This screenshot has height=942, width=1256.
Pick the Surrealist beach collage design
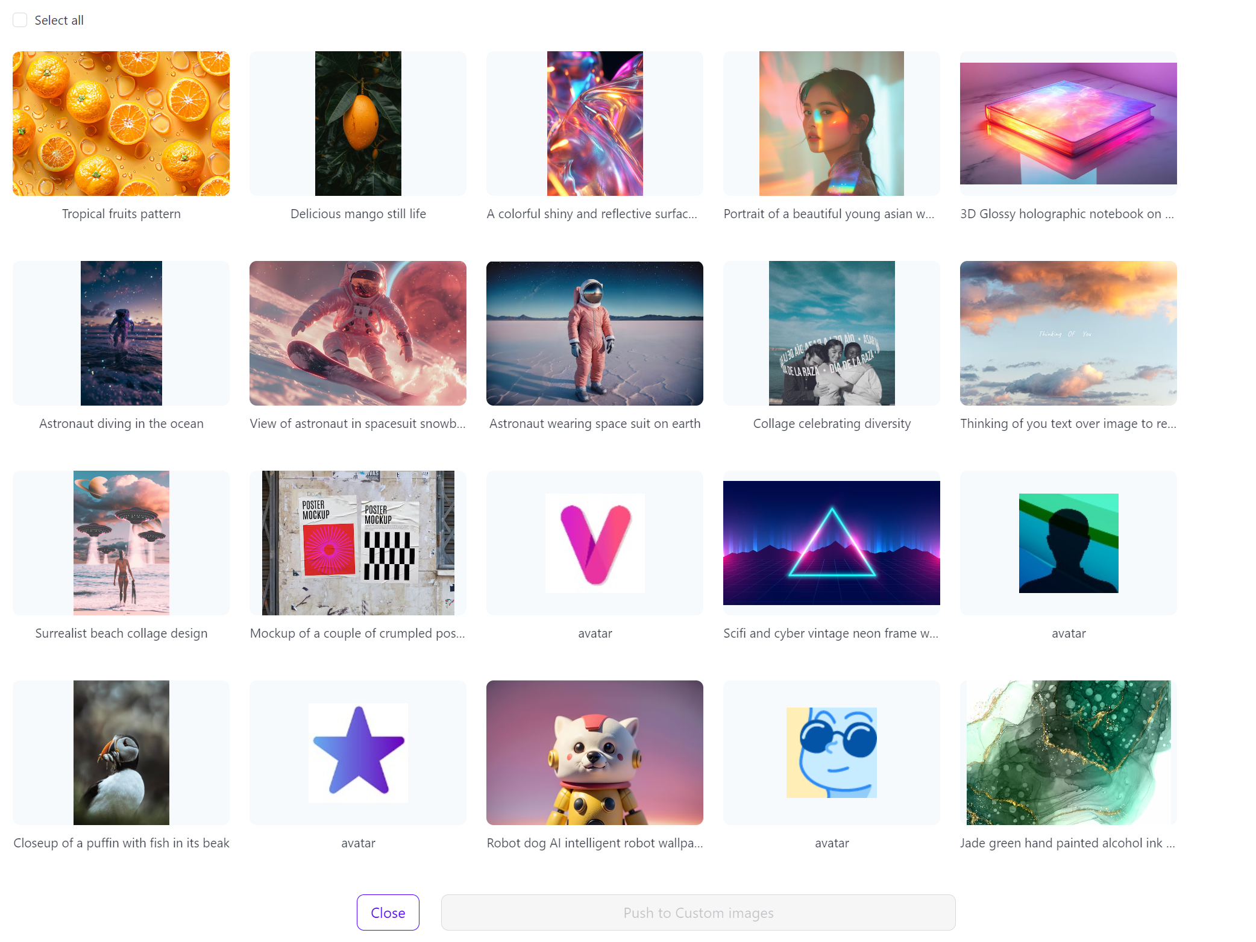tap(121, 543)
